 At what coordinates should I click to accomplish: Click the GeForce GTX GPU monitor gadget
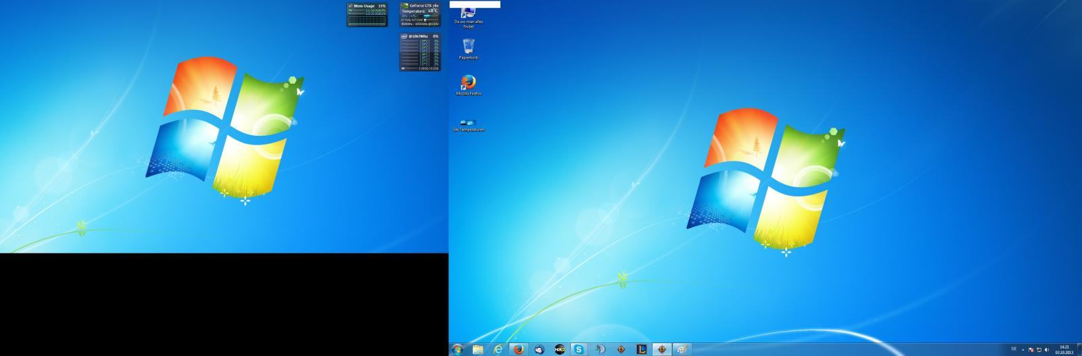(x=420, y=14)
